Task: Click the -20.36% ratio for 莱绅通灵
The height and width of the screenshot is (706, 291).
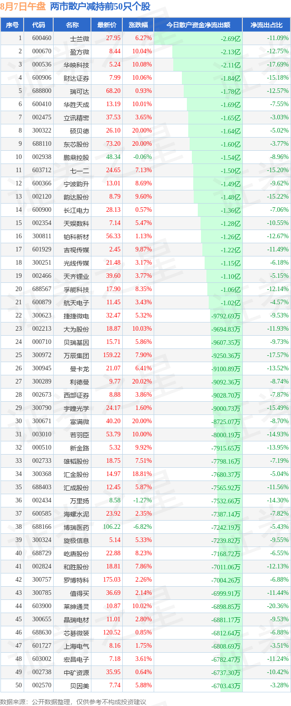Action: tap(277, 606)
